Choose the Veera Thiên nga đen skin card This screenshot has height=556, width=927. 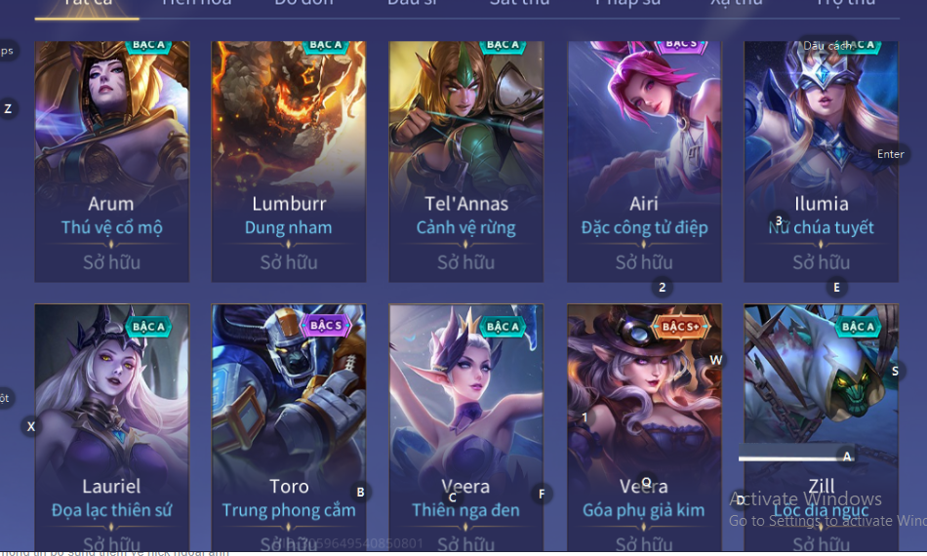tap(465, 427)
